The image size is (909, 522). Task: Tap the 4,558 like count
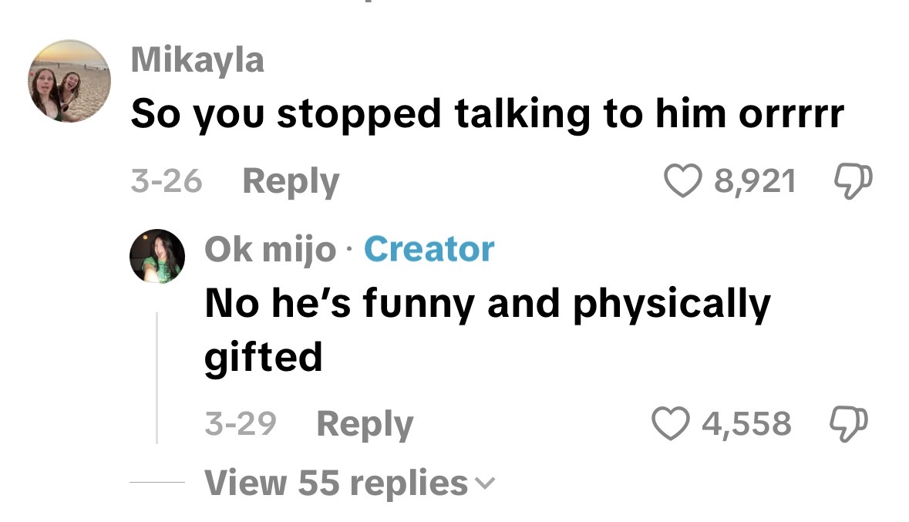coord(746,423)
